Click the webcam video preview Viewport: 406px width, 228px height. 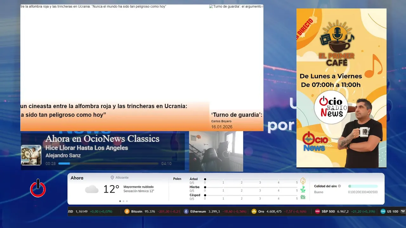pyautogui.click(x=216, y=151)
